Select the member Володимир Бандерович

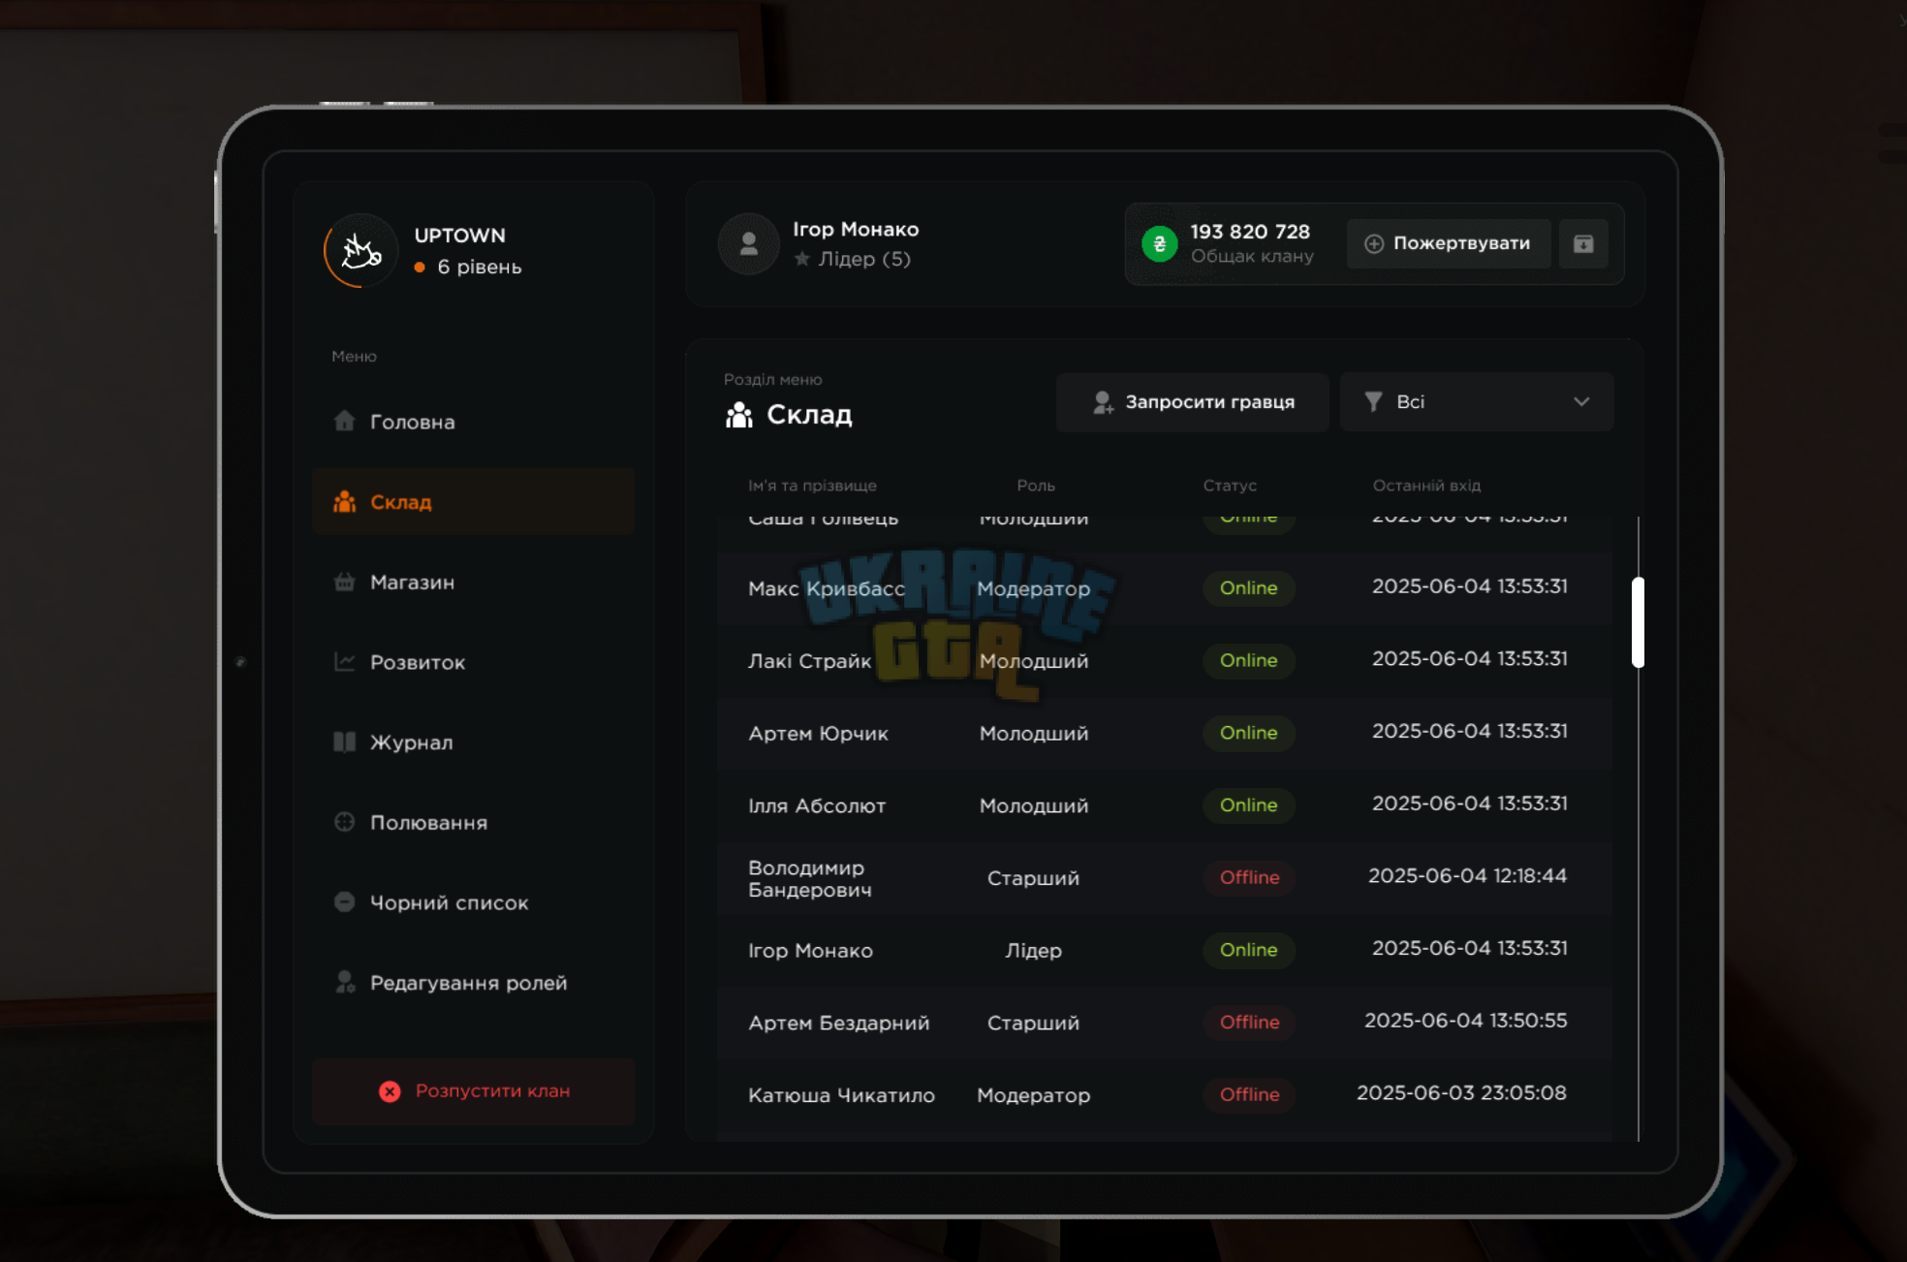(1165, 878)
